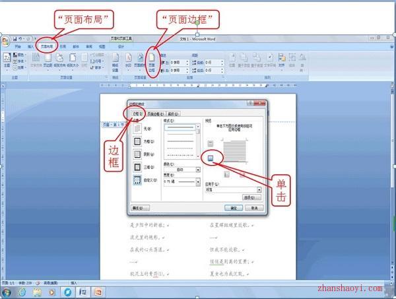Select the 阴影 shadow border setting icon
The height and width of the screenshot is (299, 396).
(x=137, y=154)
